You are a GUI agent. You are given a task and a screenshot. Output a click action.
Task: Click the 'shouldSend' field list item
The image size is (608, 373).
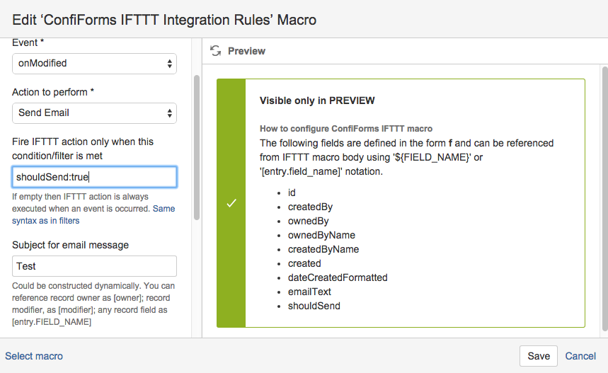[x=314, y=306]
